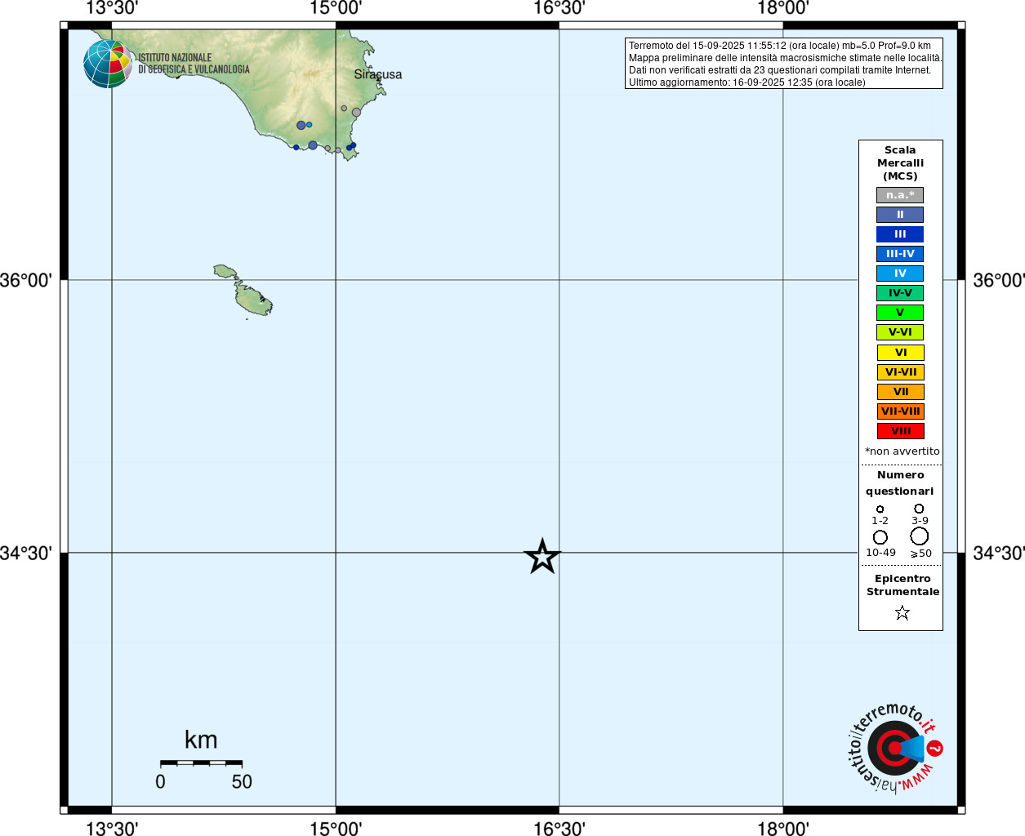Select the red VIII intensity swatch
1025x836 pixels.
coord(901,431)
